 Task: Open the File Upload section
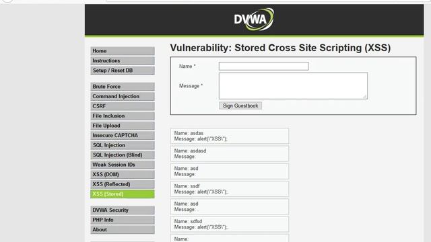tap(123, 126)
